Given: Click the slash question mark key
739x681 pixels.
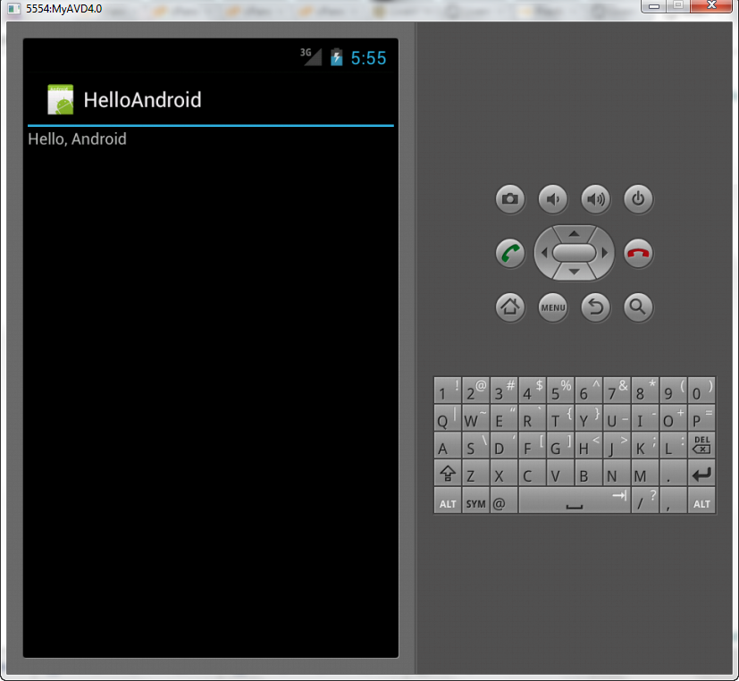Looking at the screenshot, I should 645,500.
